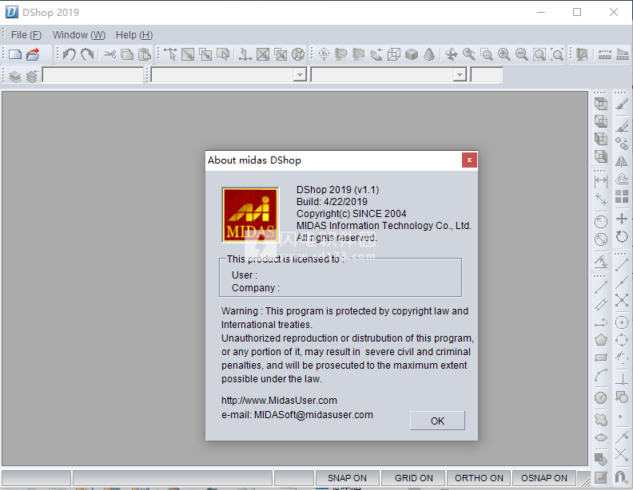Toggle SNAP ON in status bar
633x490 pixels.
point(347,478)
